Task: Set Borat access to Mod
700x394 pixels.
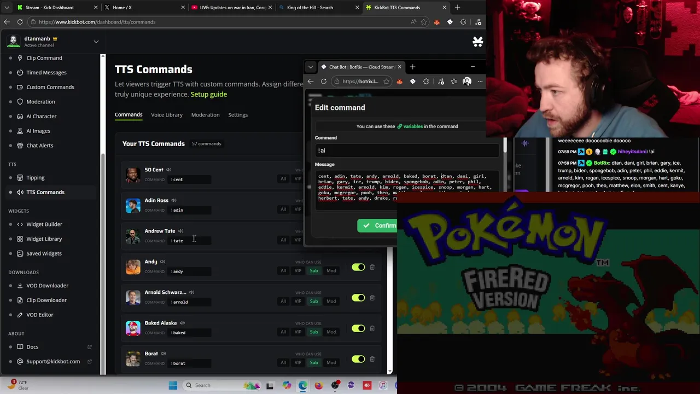Action: pos(331,362)
